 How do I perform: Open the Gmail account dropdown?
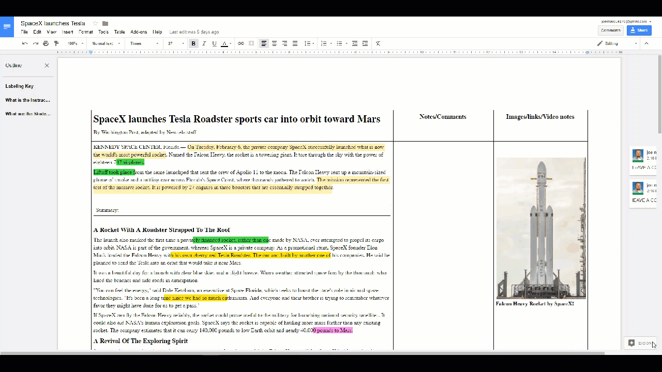[626, 21]
